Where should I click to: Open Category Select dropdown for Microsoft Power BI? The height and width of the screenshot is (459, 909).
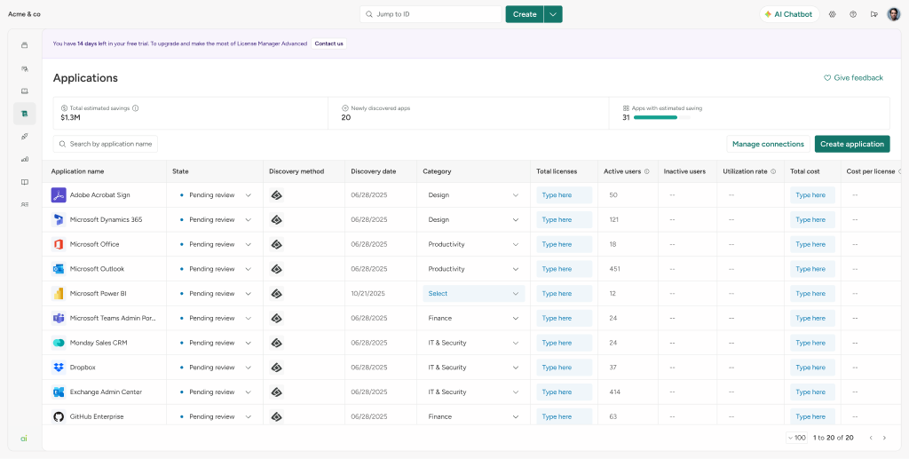474,294
